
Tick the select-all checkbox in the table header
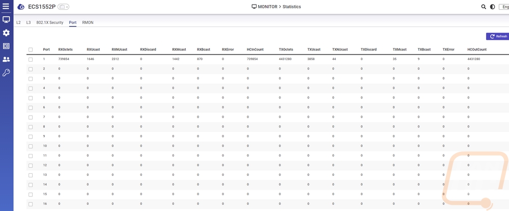coord(31,49)
